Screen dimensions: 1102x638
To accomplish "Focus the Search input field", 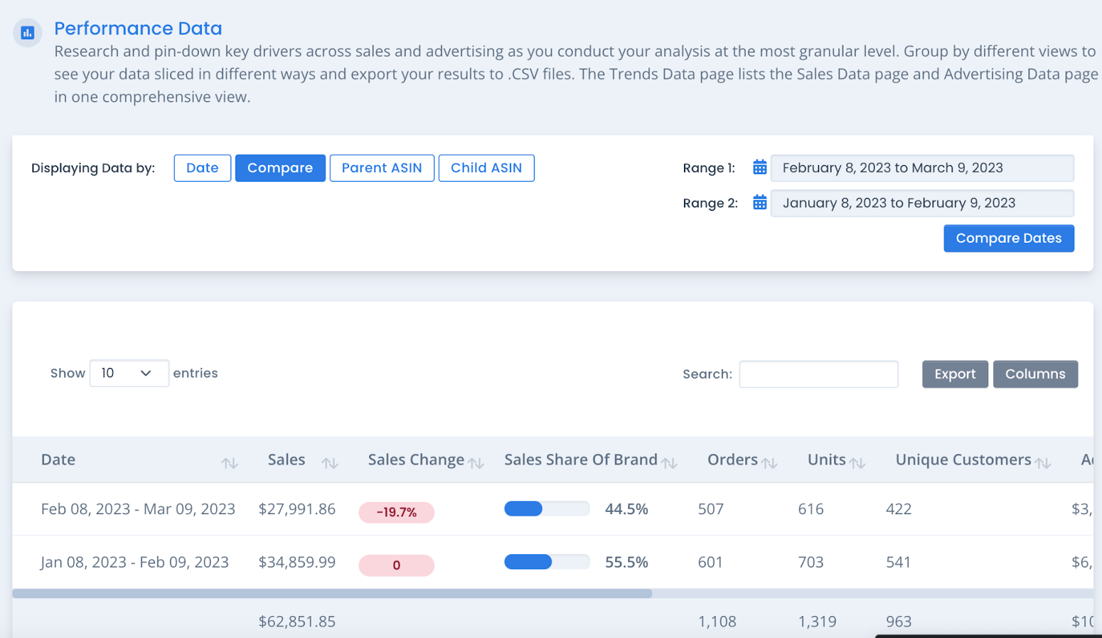I will 818,374.
